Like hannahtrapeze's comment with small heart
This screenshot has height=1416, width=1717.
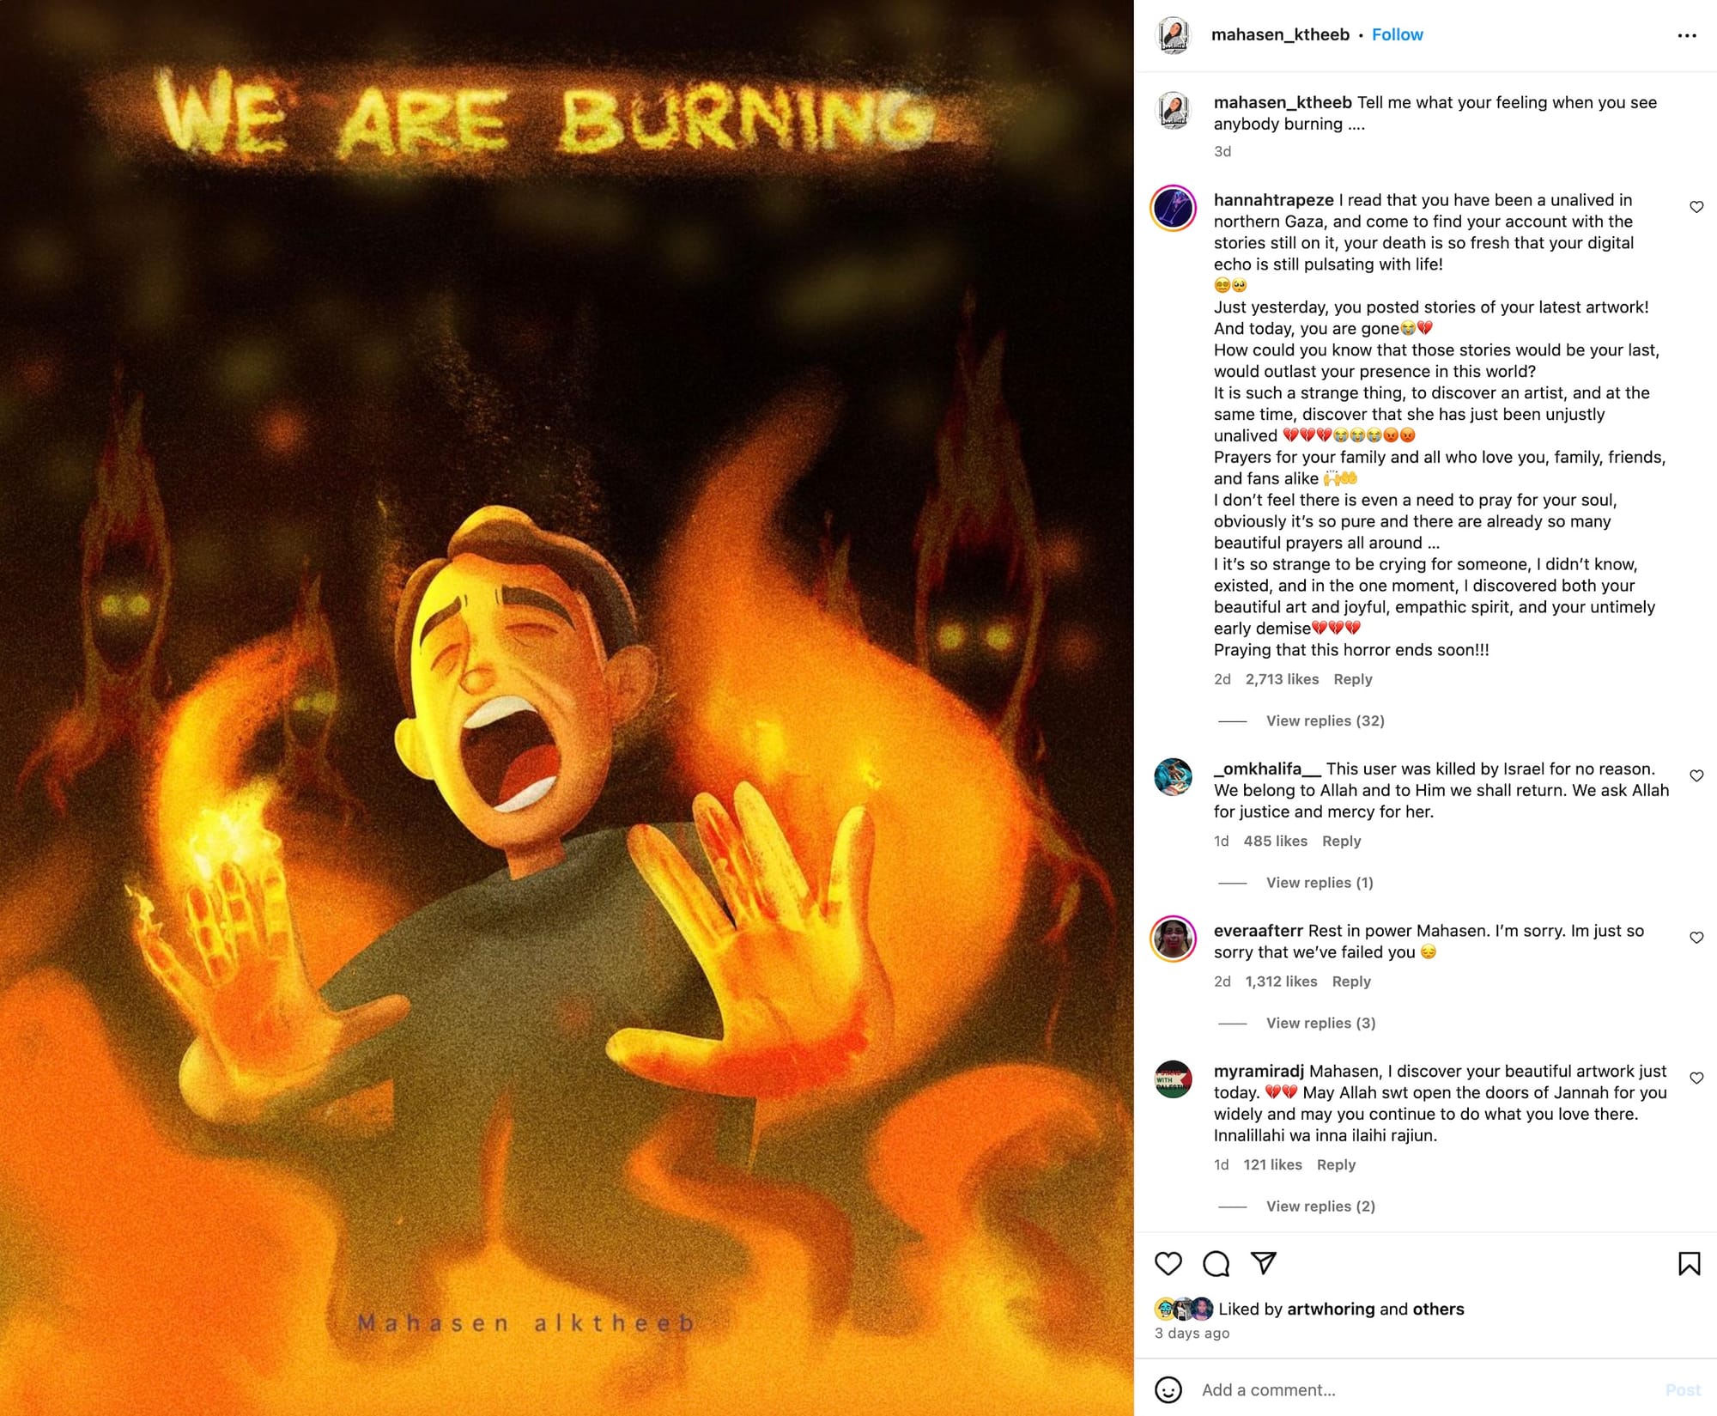tap(1696, 207)
